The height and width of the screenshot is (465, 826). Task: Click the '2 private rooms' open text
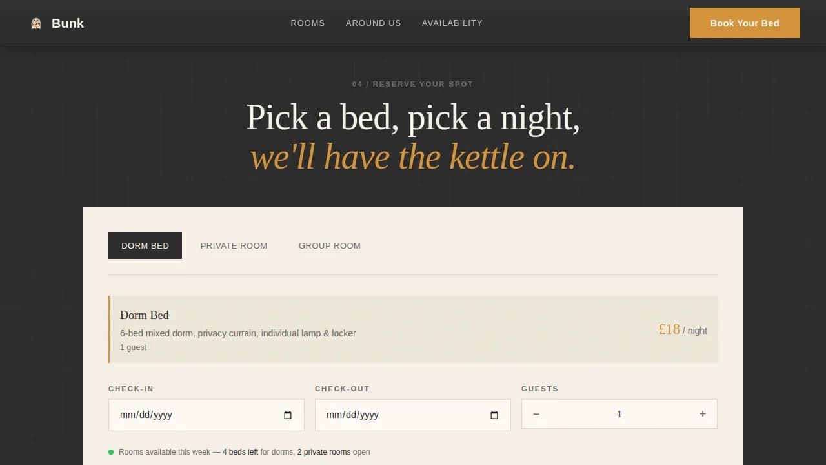(x=324, y=452)
